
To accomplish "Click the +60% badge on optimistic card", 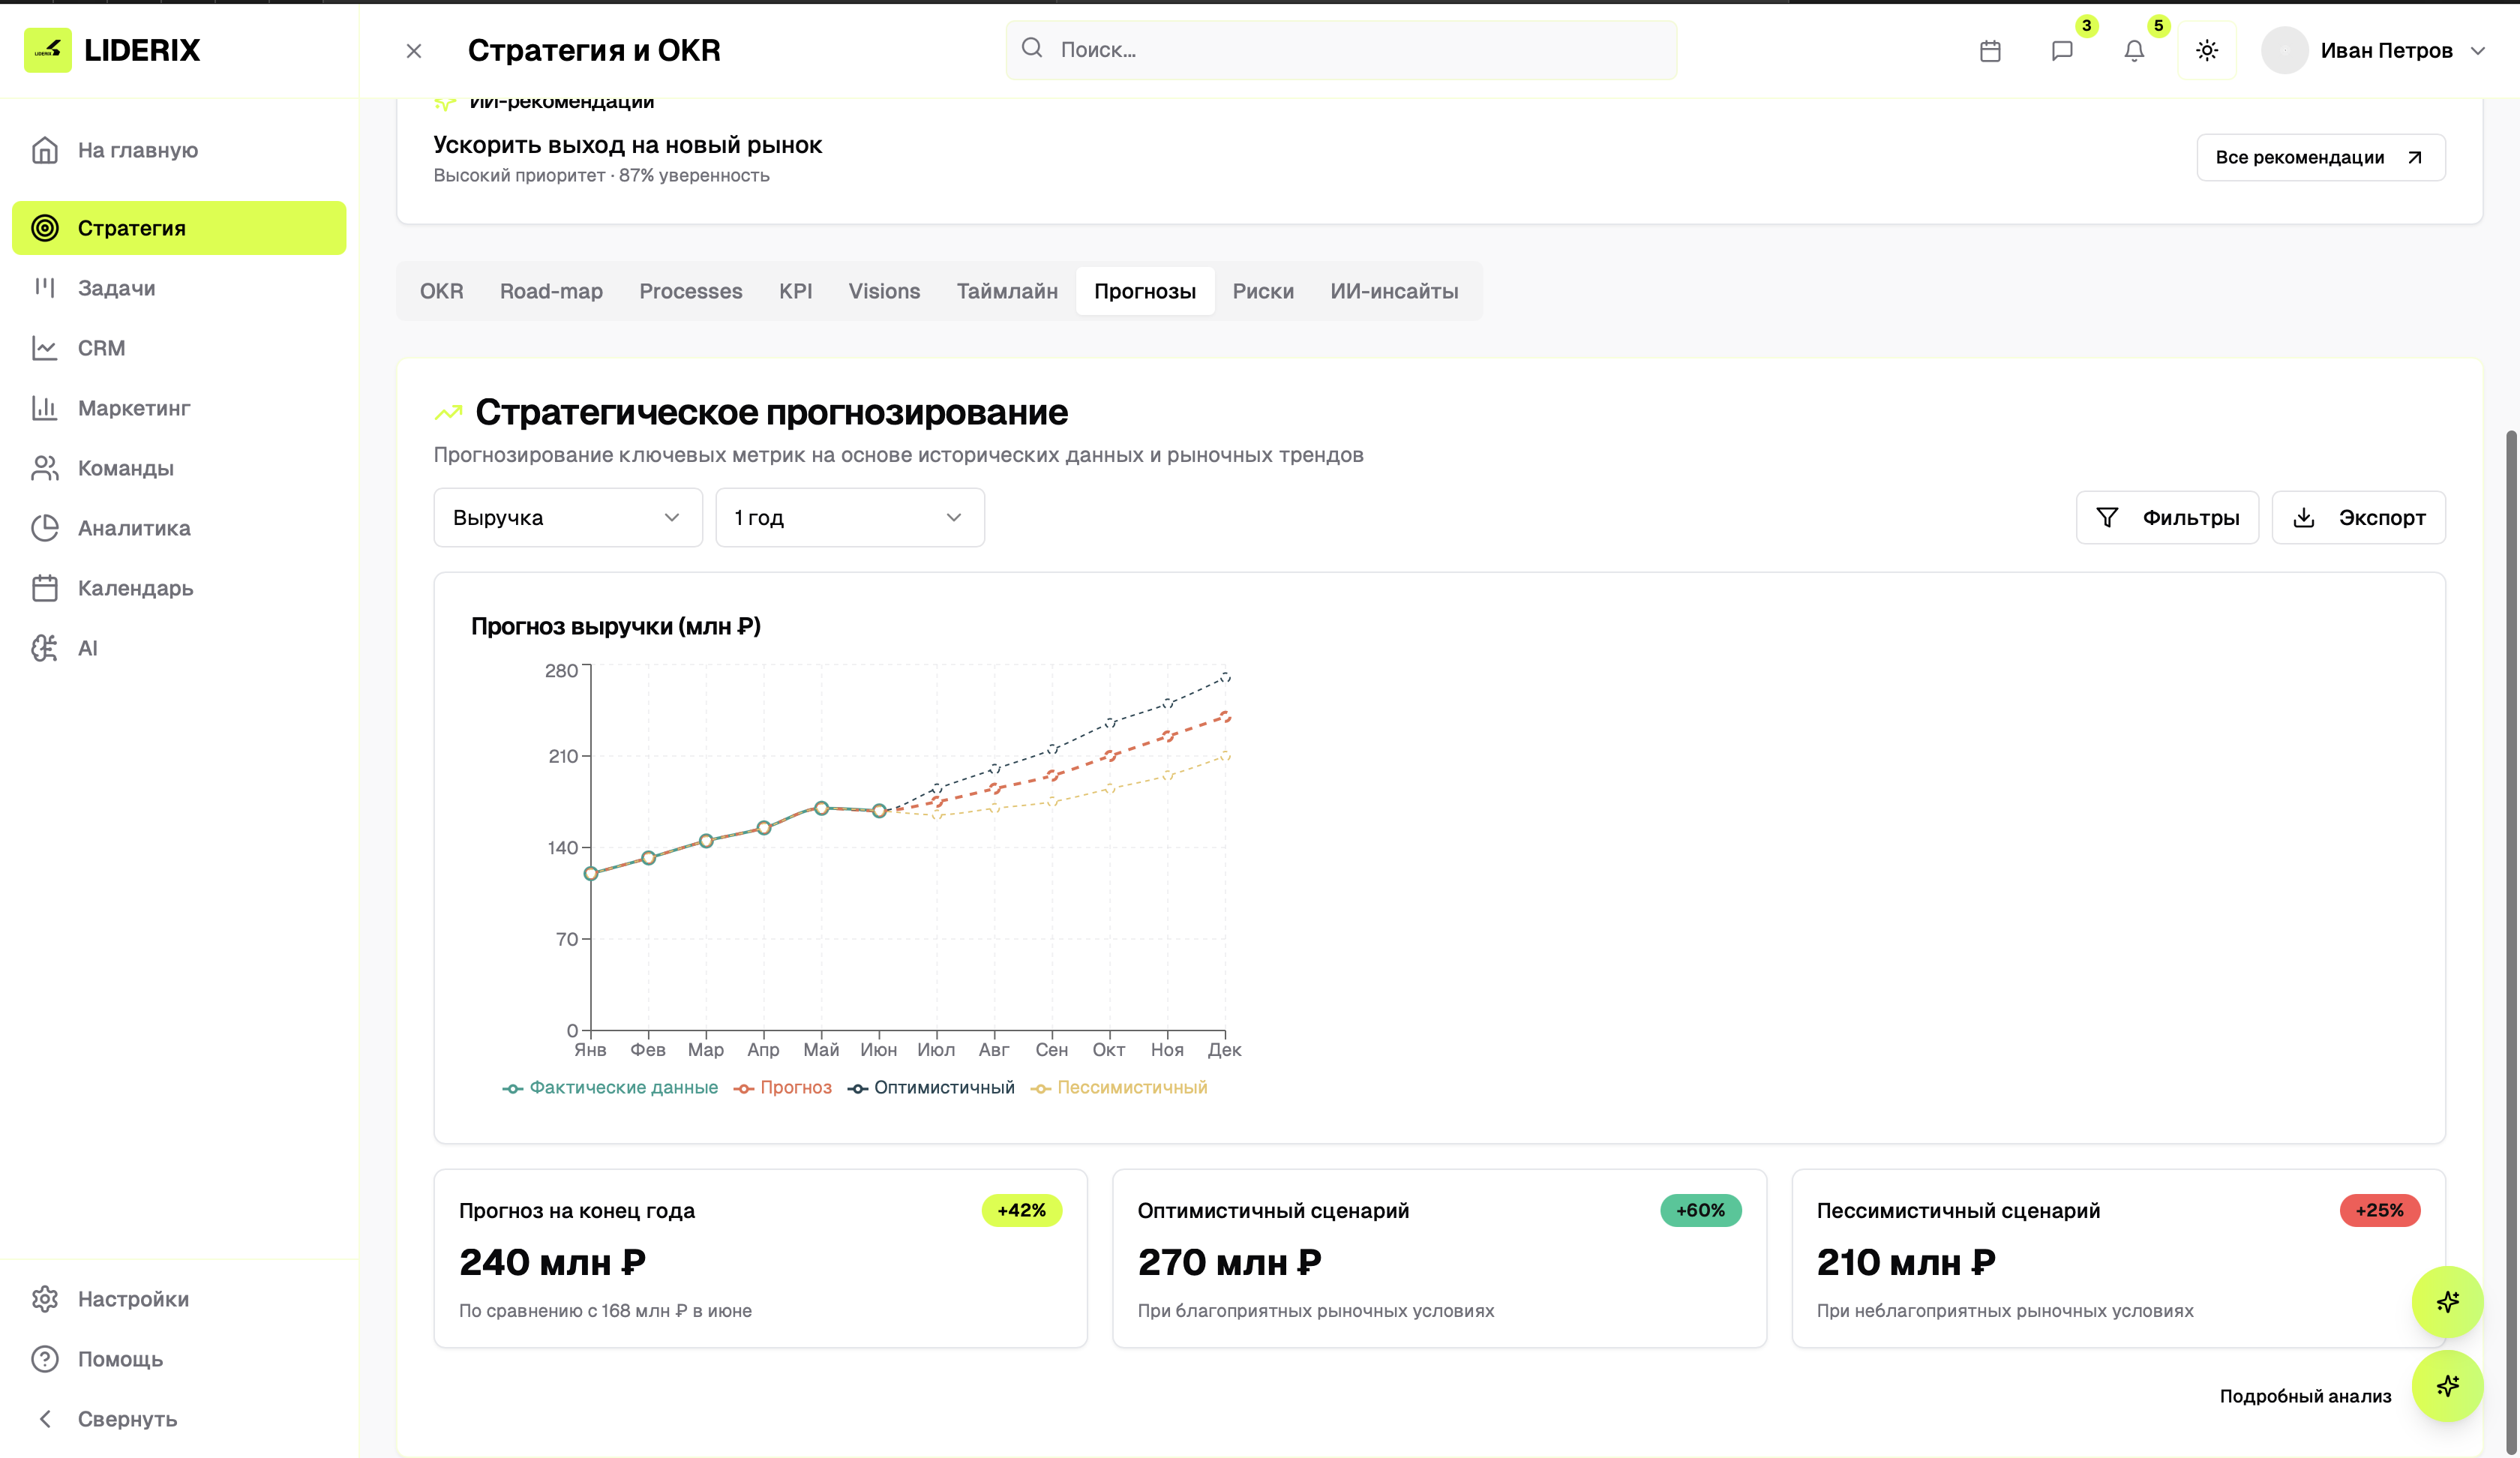I will (1700, 1210).
